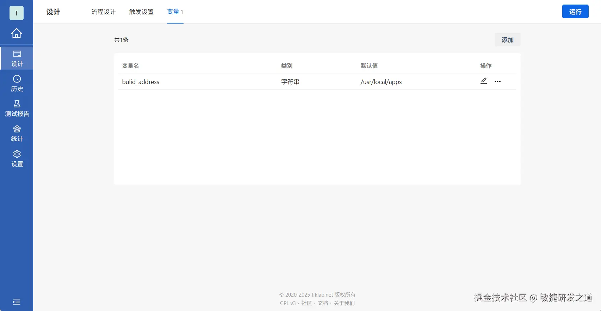Click the GPL v3 footer text
This screenshot has height=311, width=601.
coord(288,303)
